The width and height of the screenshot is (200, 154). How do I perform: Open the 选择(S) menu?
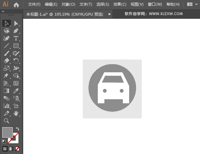pyautogui.click(x=103, y=4)
